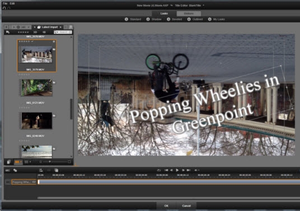Click the copy/pages icon in library footer

(x=8, y=162)
